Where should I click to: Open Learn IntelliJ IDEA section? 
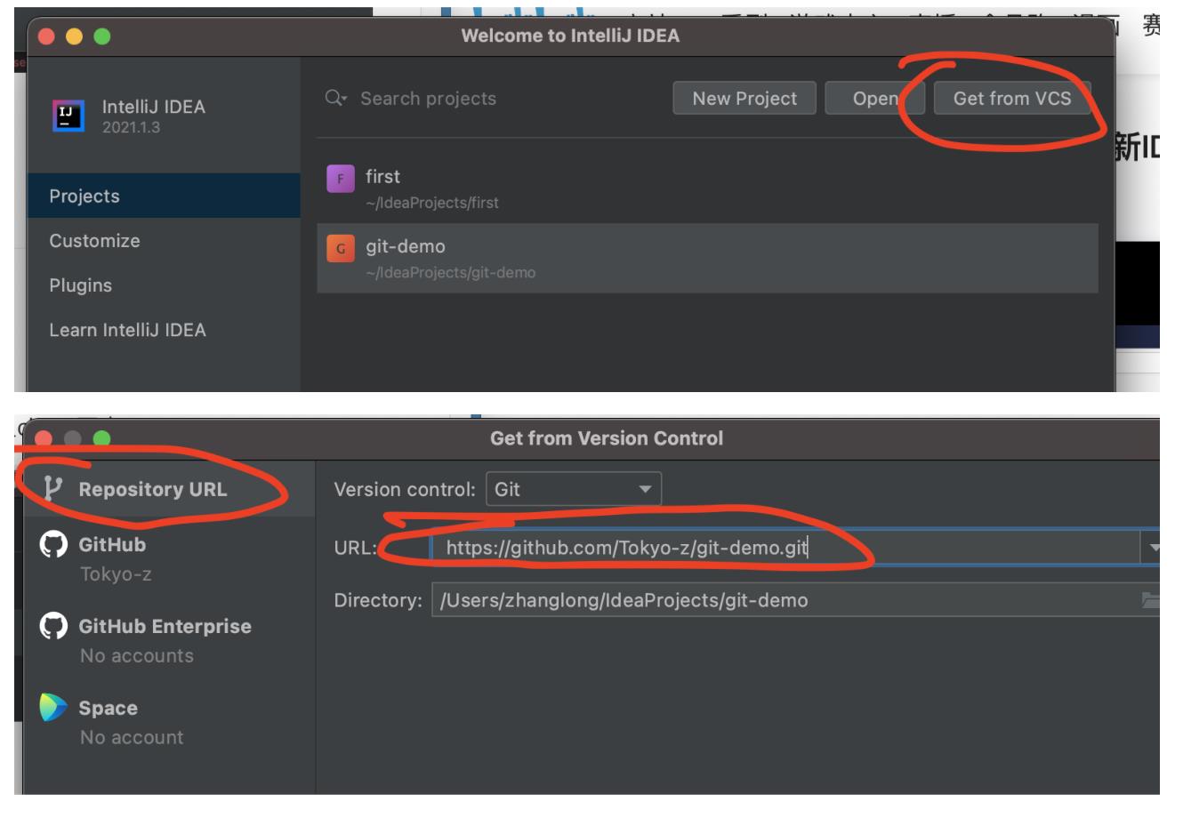[x=164, y=329]
